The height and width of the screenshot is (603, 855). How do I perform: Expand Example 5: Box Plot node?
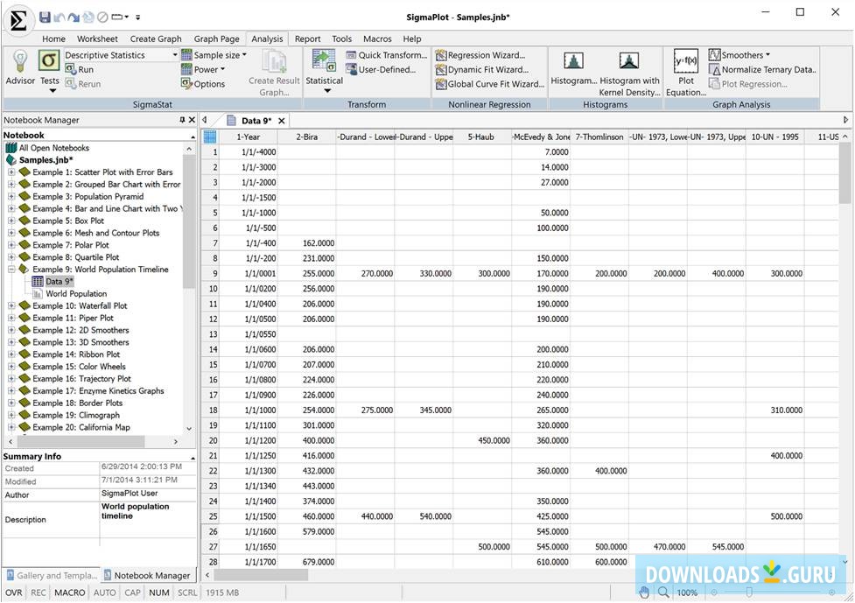click(11, 221)
